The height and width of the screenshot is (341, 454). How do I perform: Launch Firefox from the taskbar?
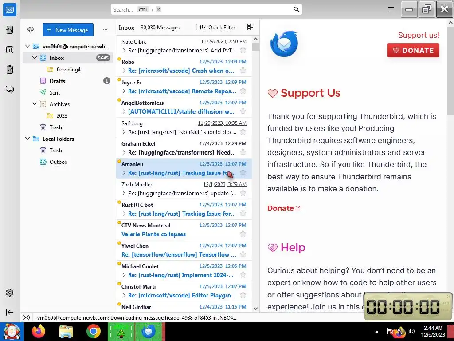point(39,332)
